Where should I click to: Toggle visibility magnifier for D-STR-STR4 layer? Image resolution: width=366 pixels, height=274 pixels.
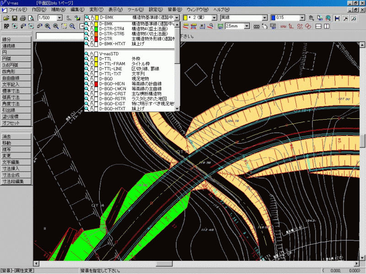(x=87, y=29)
